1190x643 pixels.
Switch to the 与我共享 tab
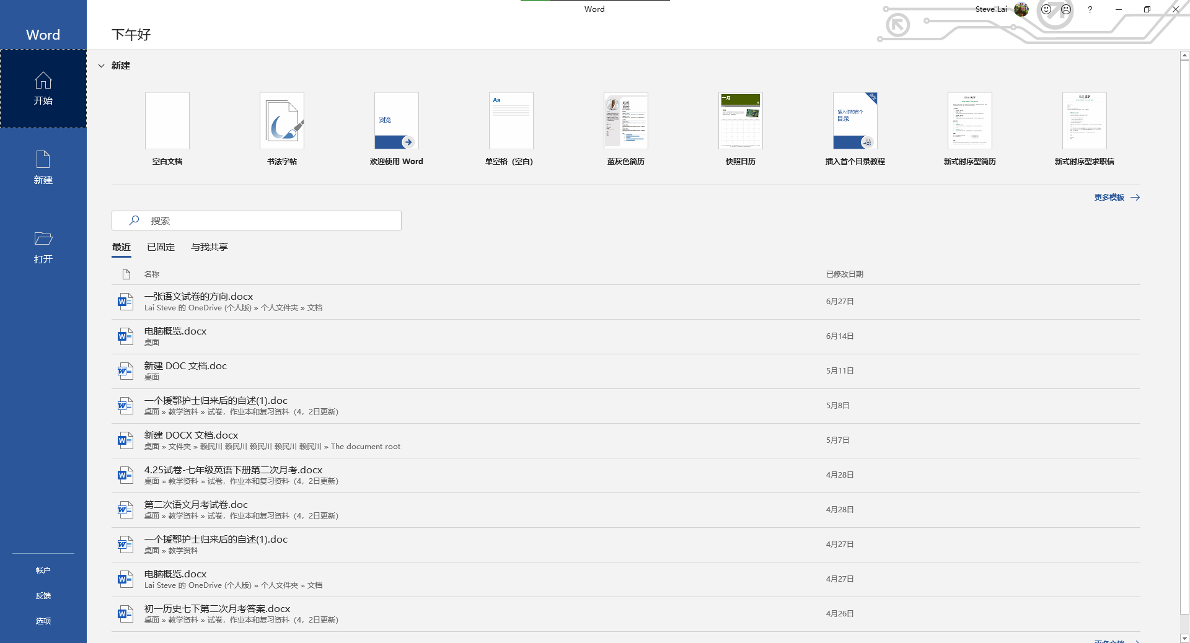tap(209, 247)
